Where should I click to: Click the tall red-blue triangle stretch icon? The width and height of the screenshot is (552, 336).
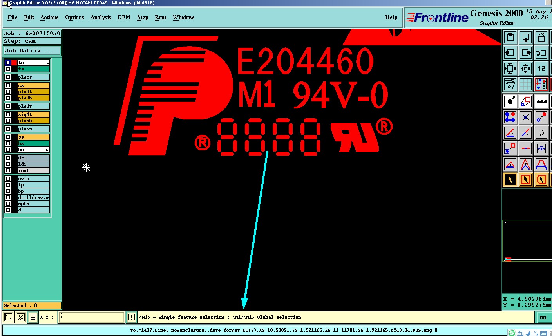pyautogui.click(x=526, y=164)
